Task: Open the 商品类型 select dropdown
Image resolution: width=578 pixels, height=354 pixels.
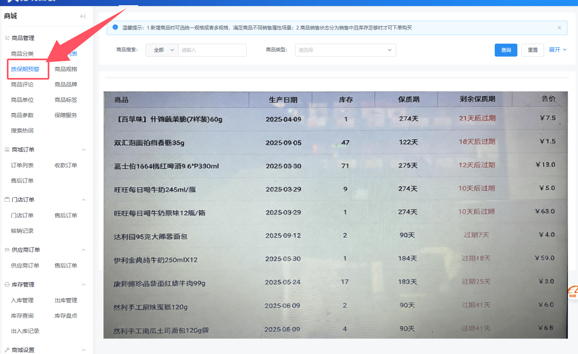Action: (x=345, y=50)
